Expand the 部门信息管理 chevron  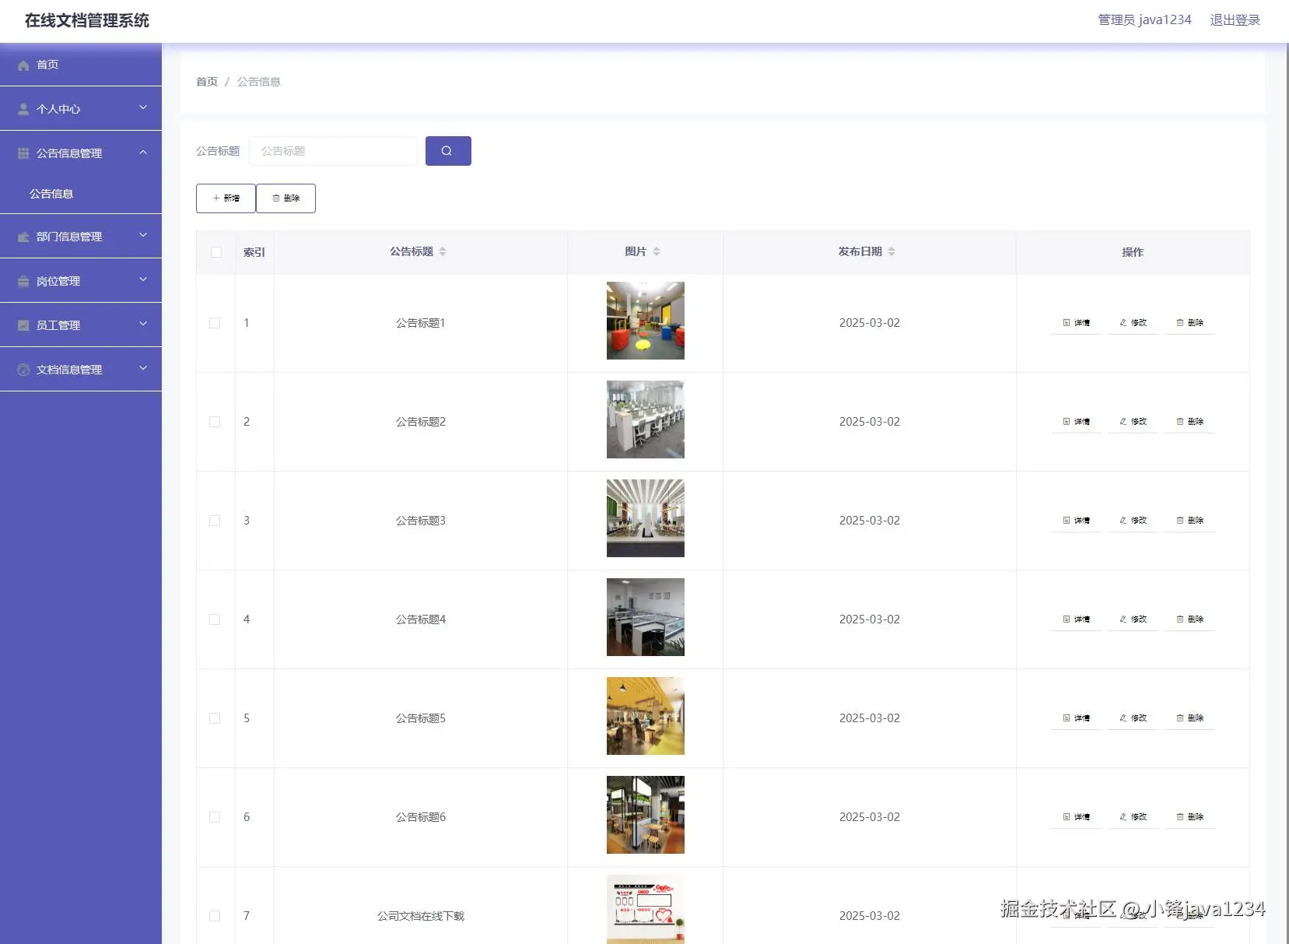[x=143, y=235]
